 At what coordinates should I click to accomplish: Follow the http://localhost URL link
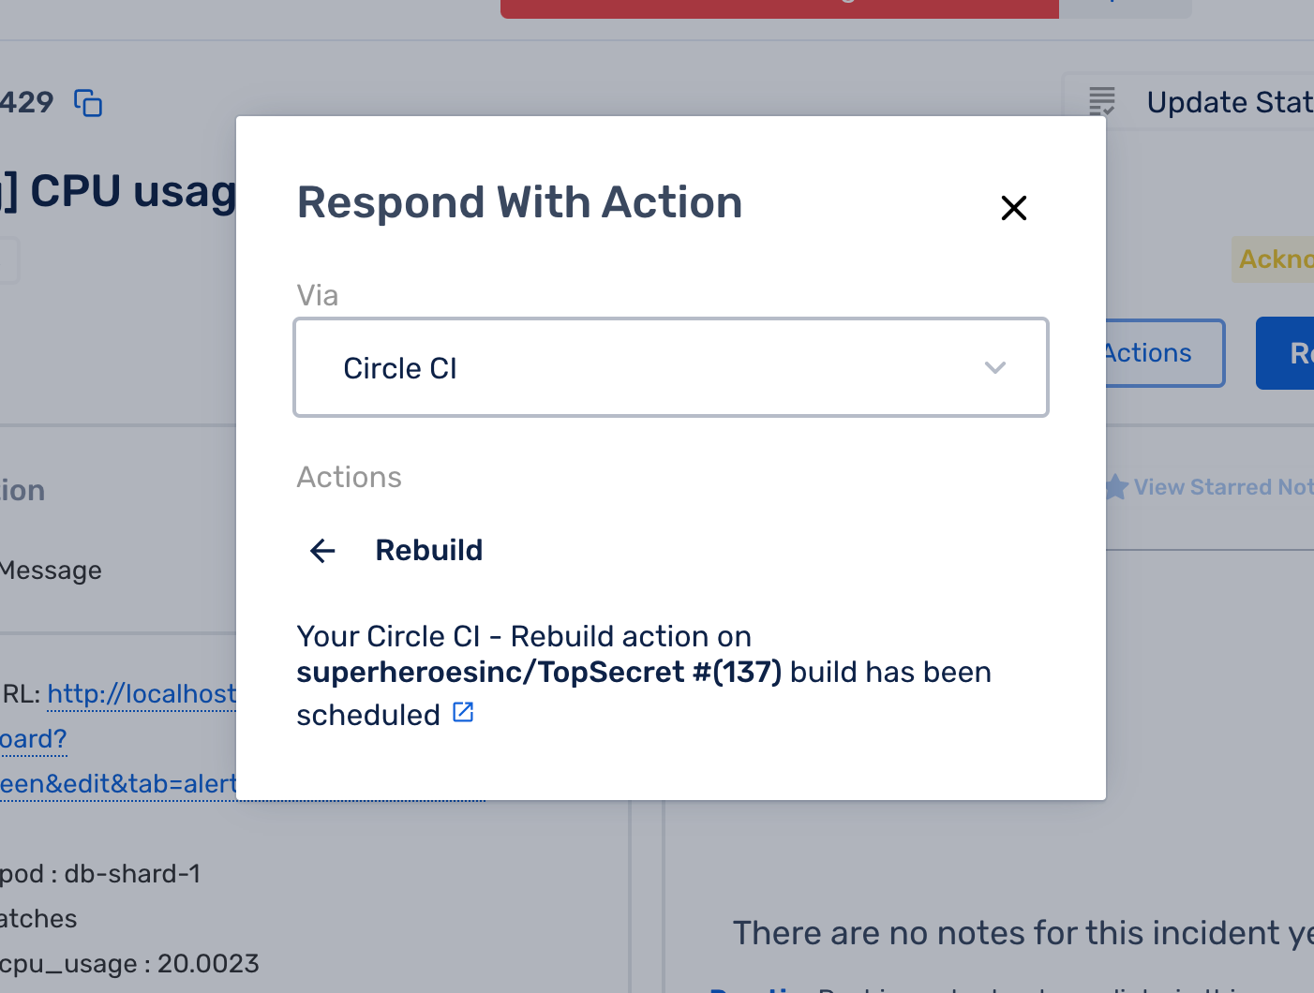(x=141, y=694)
